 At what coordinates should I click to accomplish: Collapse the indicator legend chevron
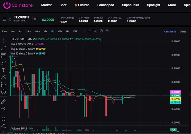(14, 59)
